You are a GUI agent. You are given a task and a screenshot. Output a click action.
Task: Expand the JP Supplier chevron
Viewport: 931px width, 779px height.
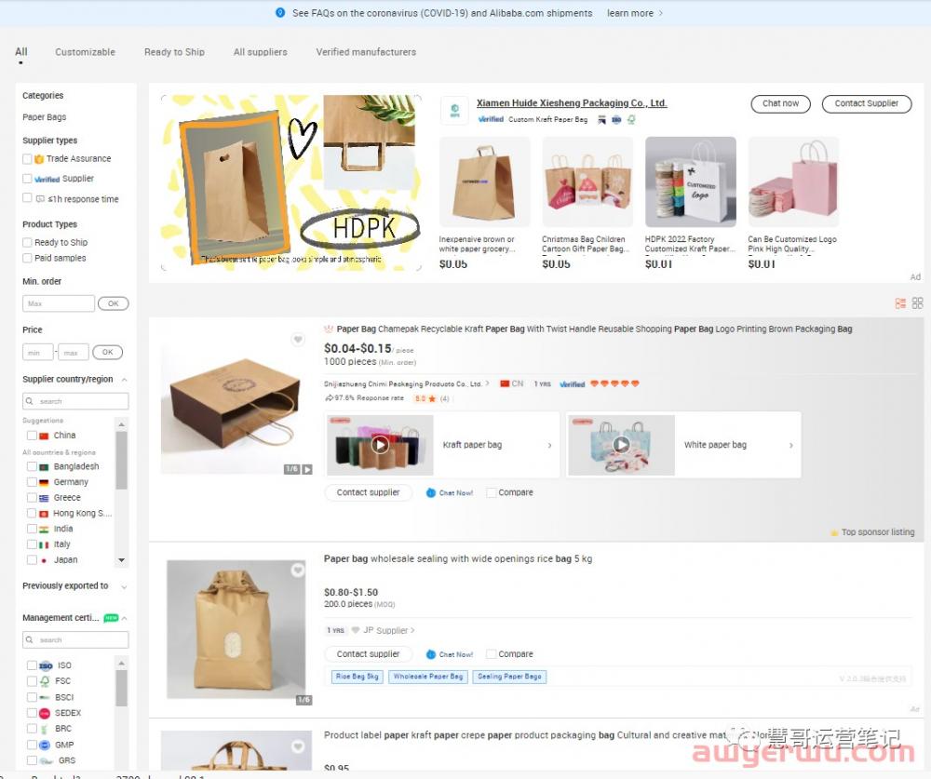pos(412,631)
